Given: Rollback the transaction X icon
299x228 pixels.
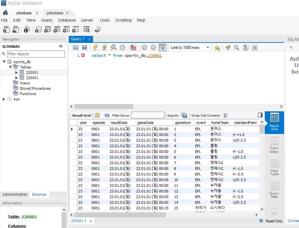Looking at the screenshot, I should click(153, 47).
